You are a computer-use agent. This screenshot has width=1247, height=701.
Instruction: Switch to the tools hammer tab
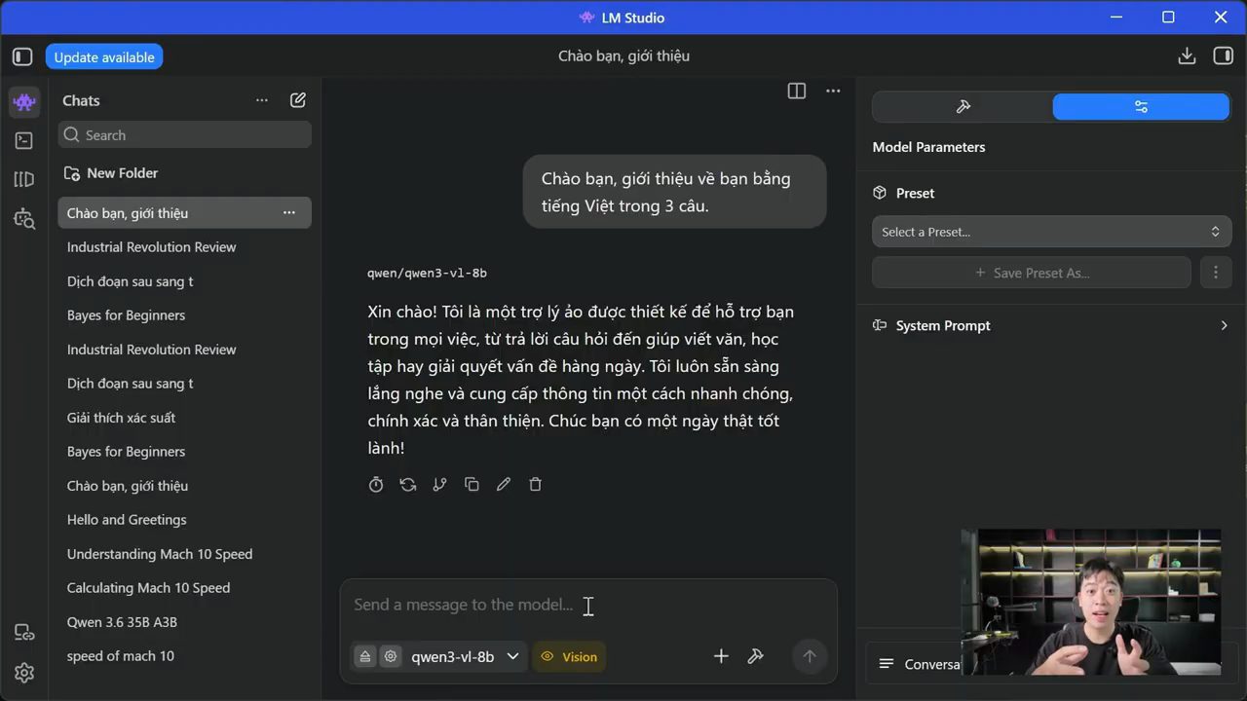click(x=963, y=106)
